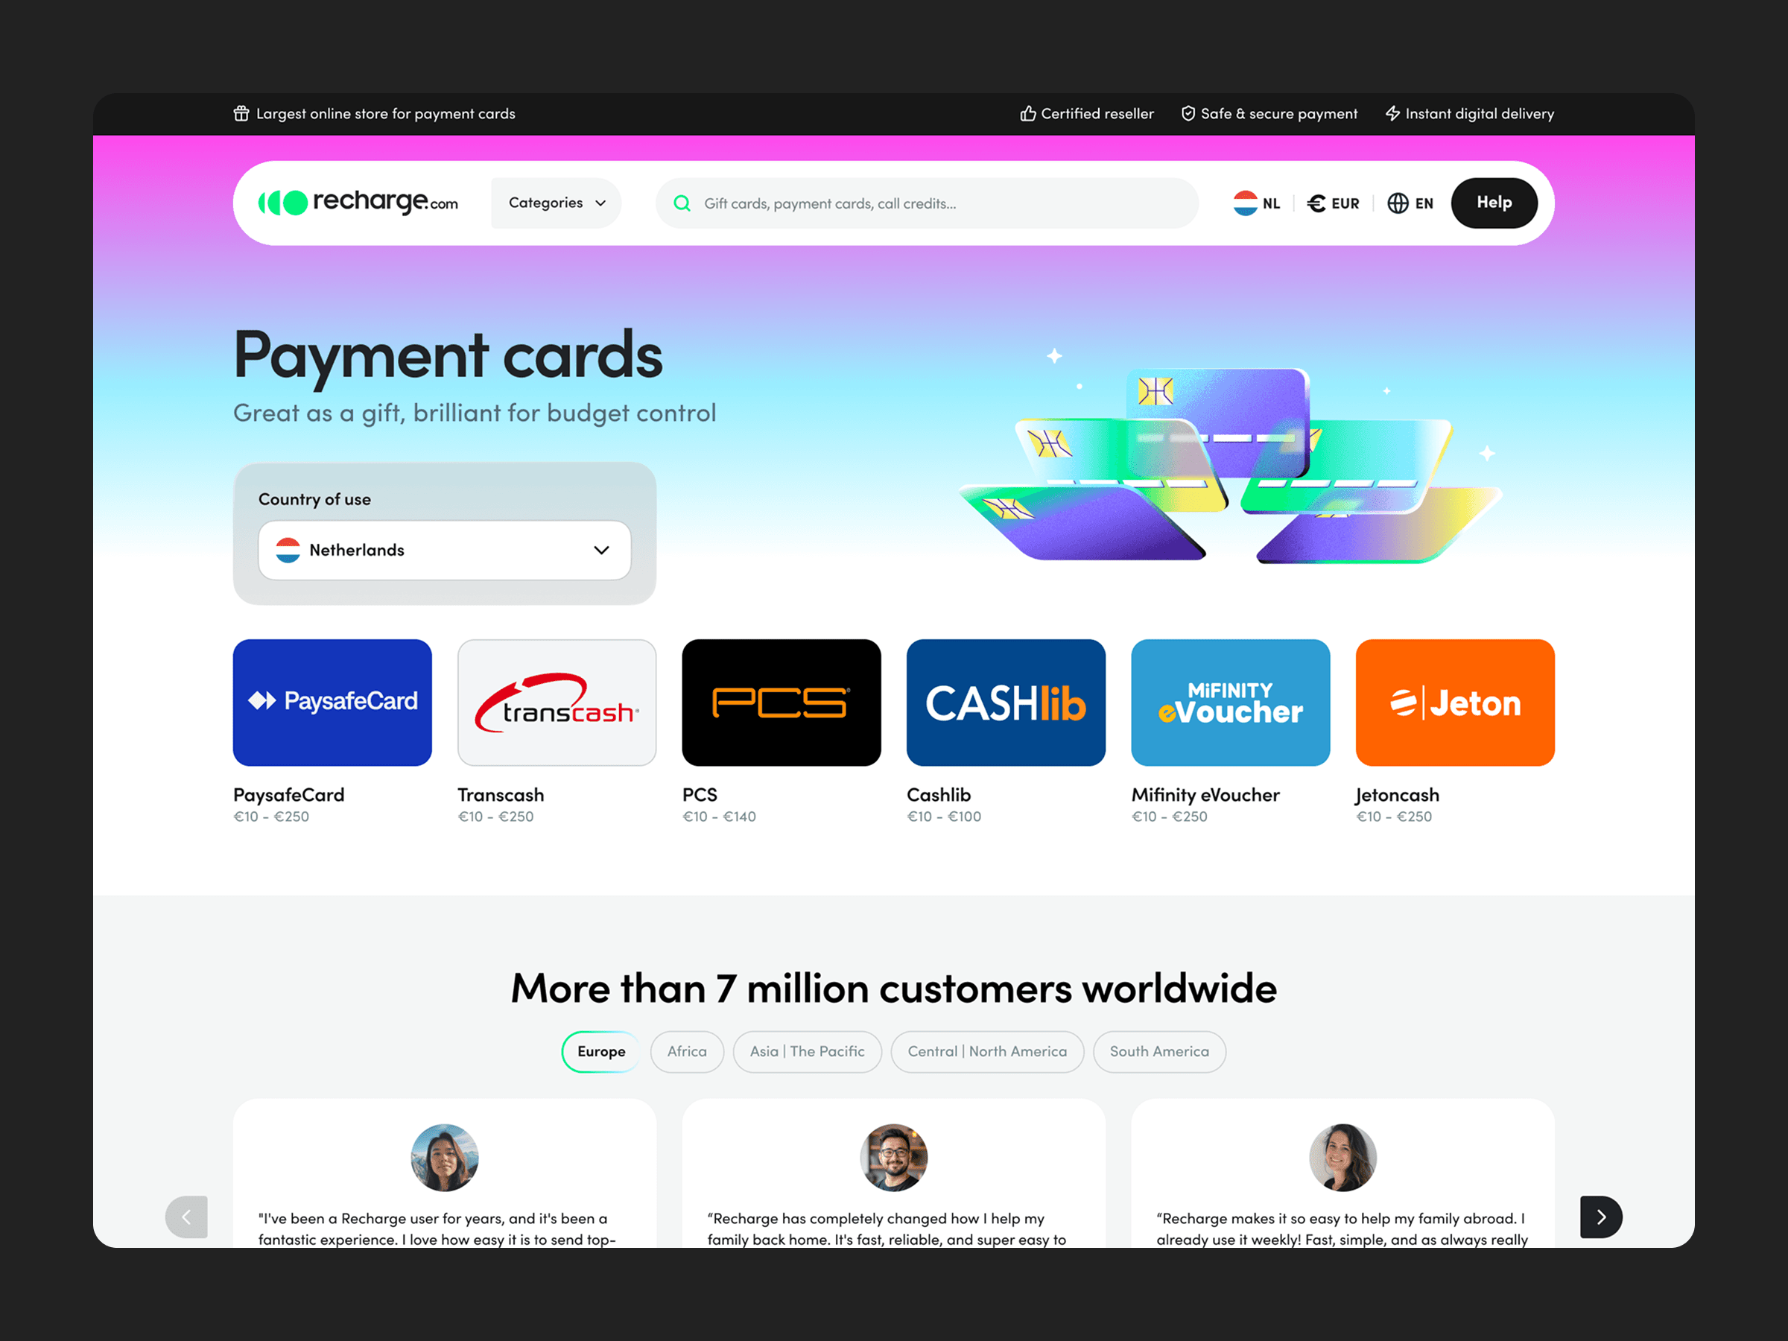This screenshot has width=1788, height=1341.
Task: Select the South America tab
Action: pos(1159,1050)
